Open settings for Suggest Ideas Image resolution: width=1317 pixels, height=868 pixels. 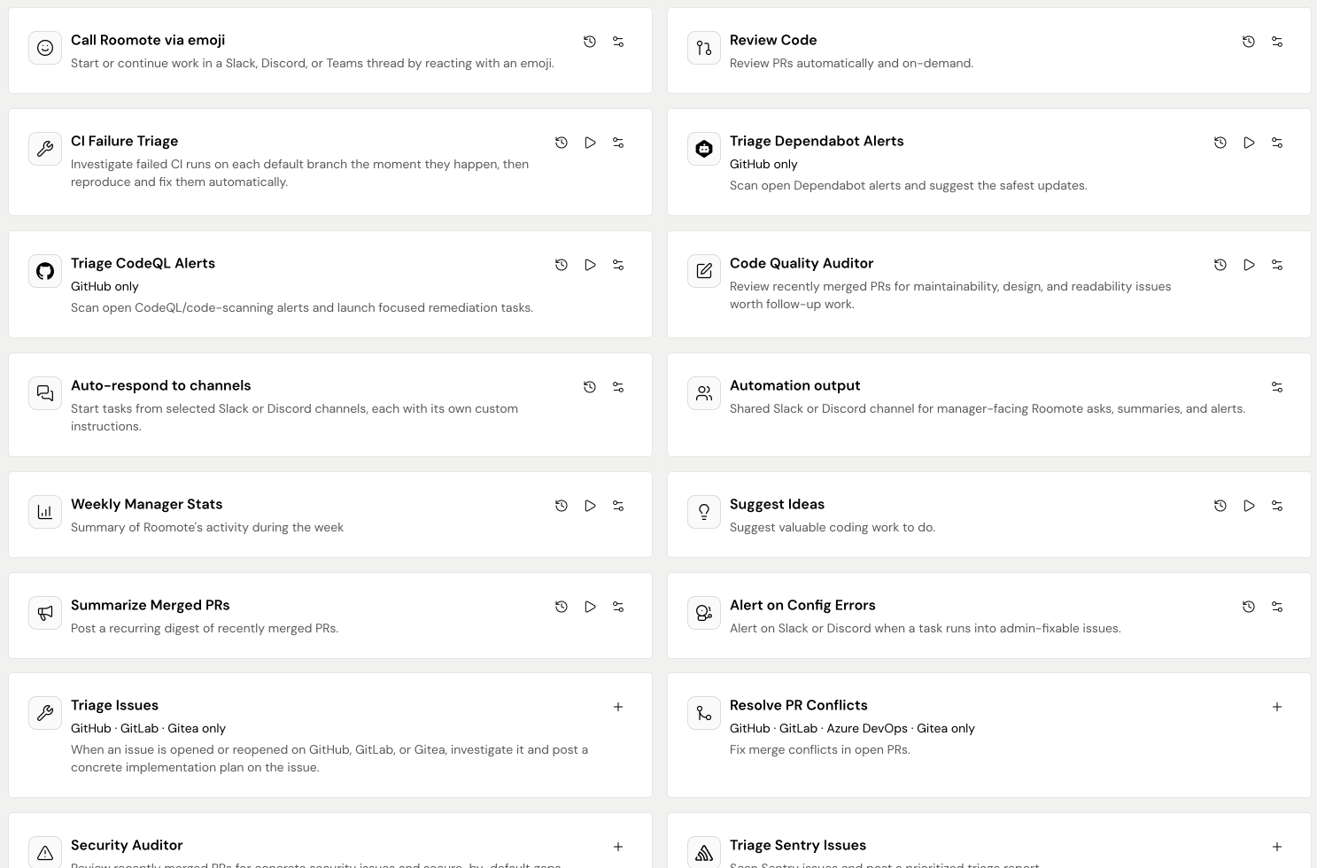1277,506
